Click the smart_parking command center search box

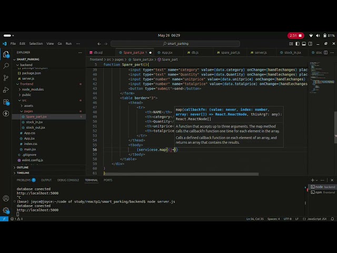point(175,44)
